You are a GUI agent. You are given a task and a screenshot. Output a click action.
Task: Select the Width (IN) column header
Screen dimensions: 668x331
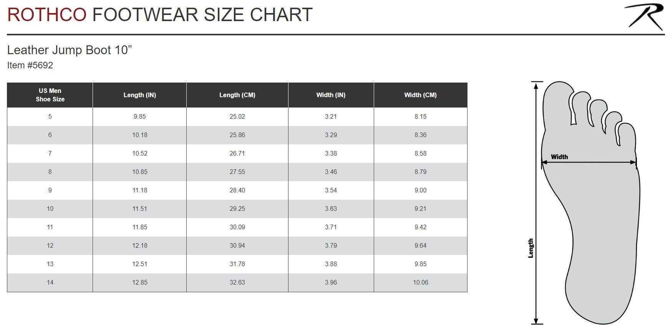(x=331, y=95)
